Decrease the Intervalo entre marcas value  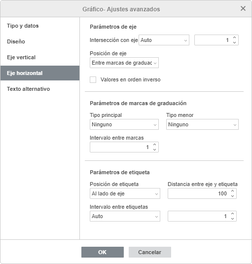tap(154, 150)
